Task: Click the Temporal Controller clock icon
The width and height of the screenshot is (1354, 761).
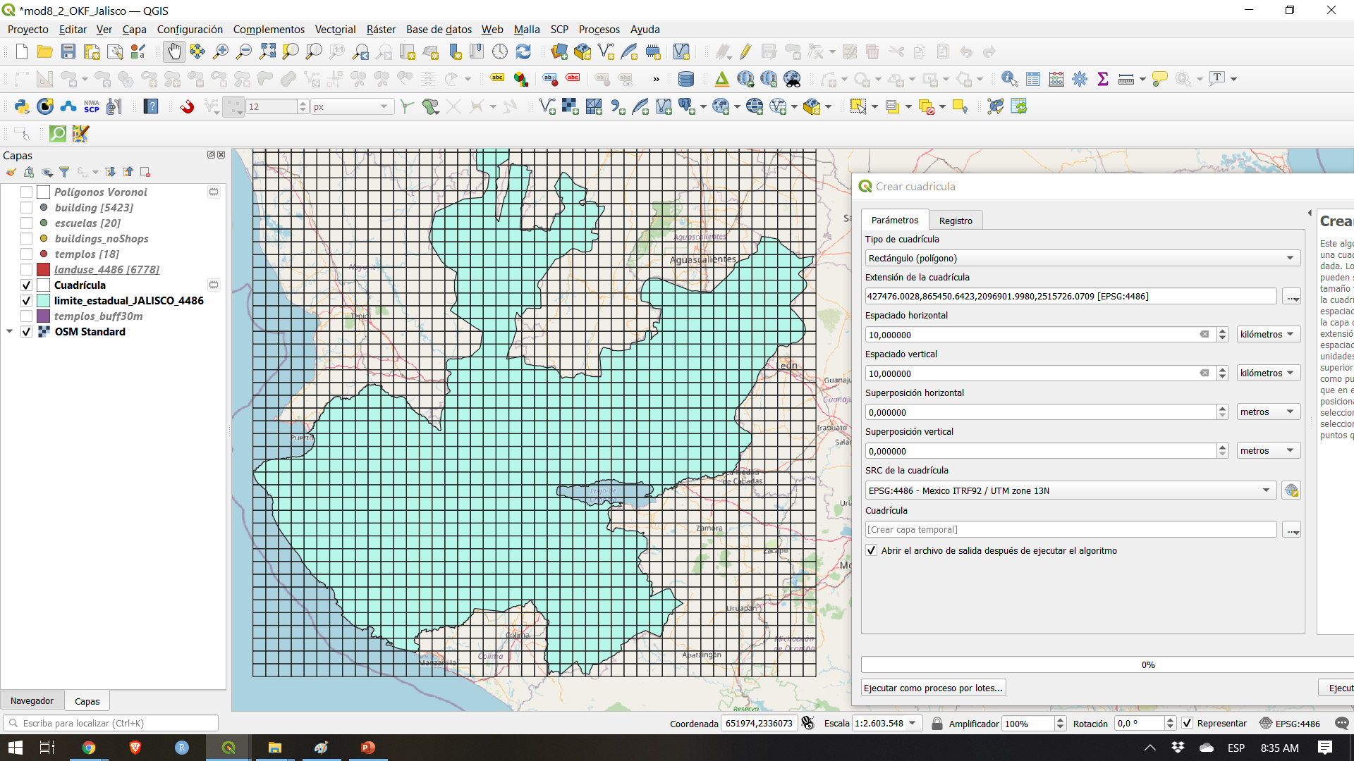Action: tap(500, 51)
